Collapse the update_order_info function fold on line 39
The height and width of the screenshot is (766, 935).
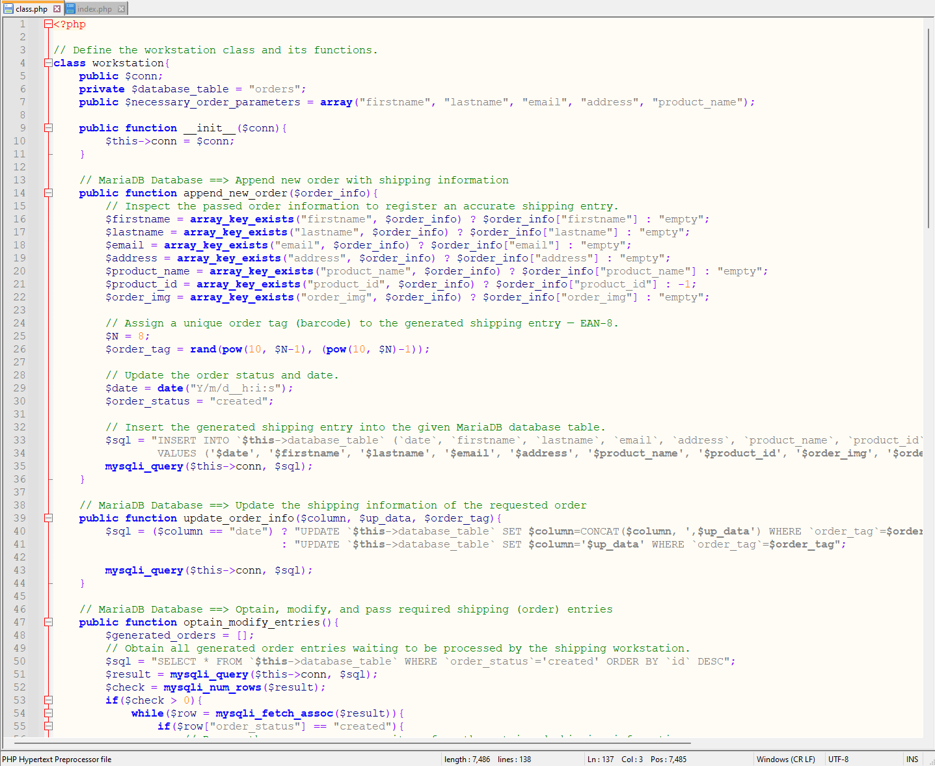point(48,518)
